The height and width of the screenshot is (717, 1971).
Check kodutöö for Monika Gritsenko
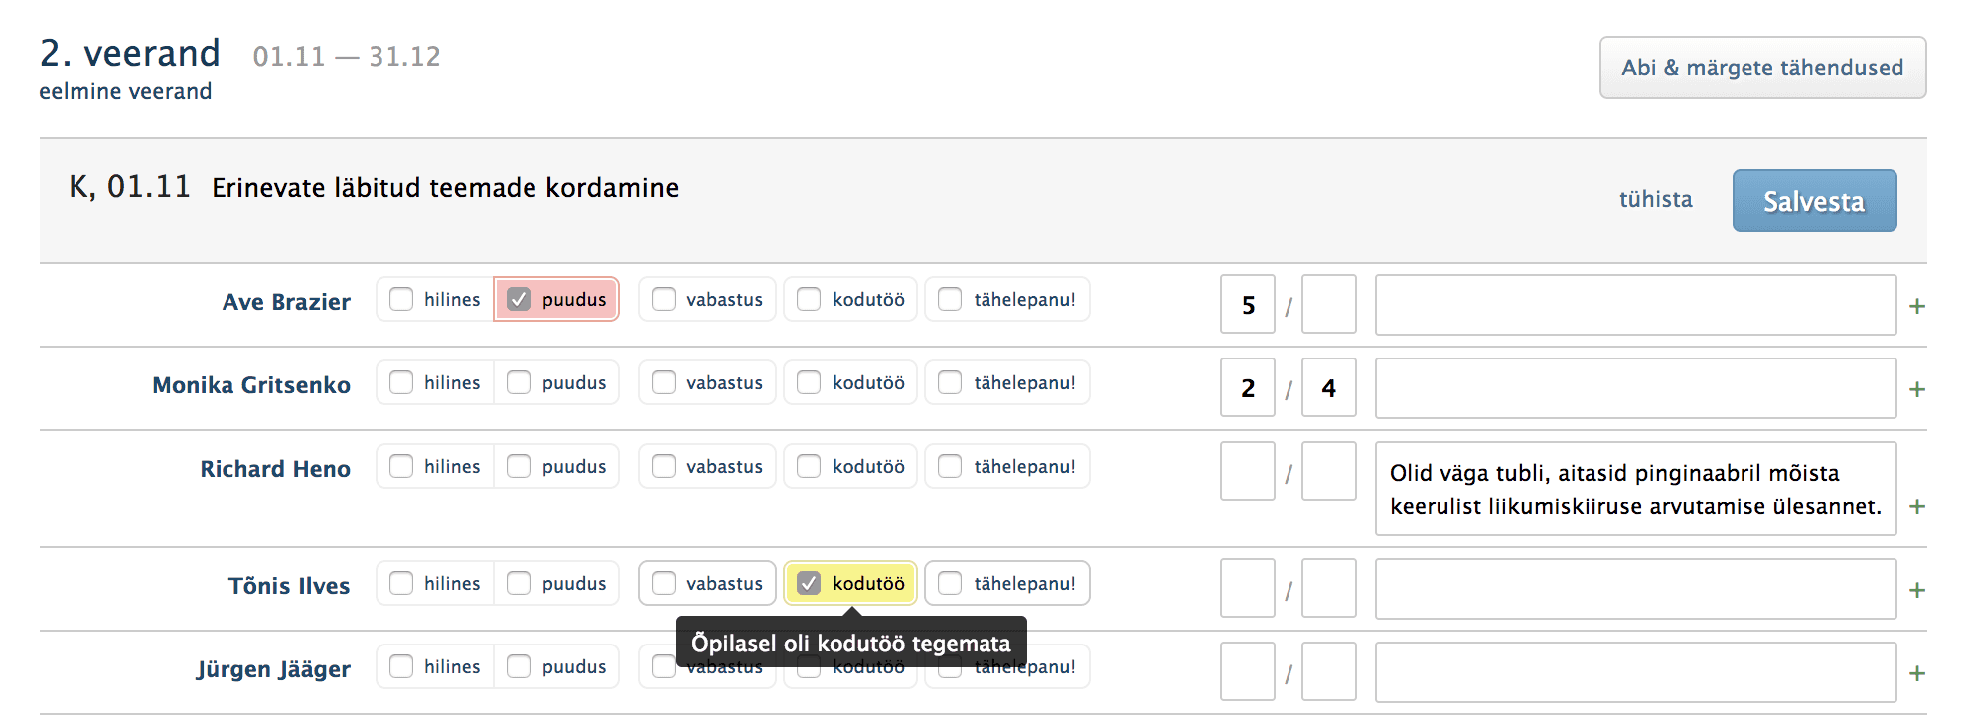click(x=810, y=382)
